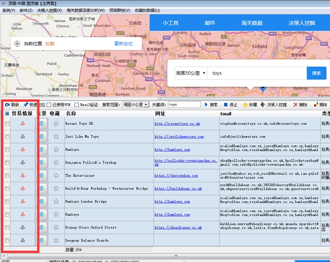Open the Mail (Z) menu
Viewport: 330px width, 262px height.
(26, 10)
